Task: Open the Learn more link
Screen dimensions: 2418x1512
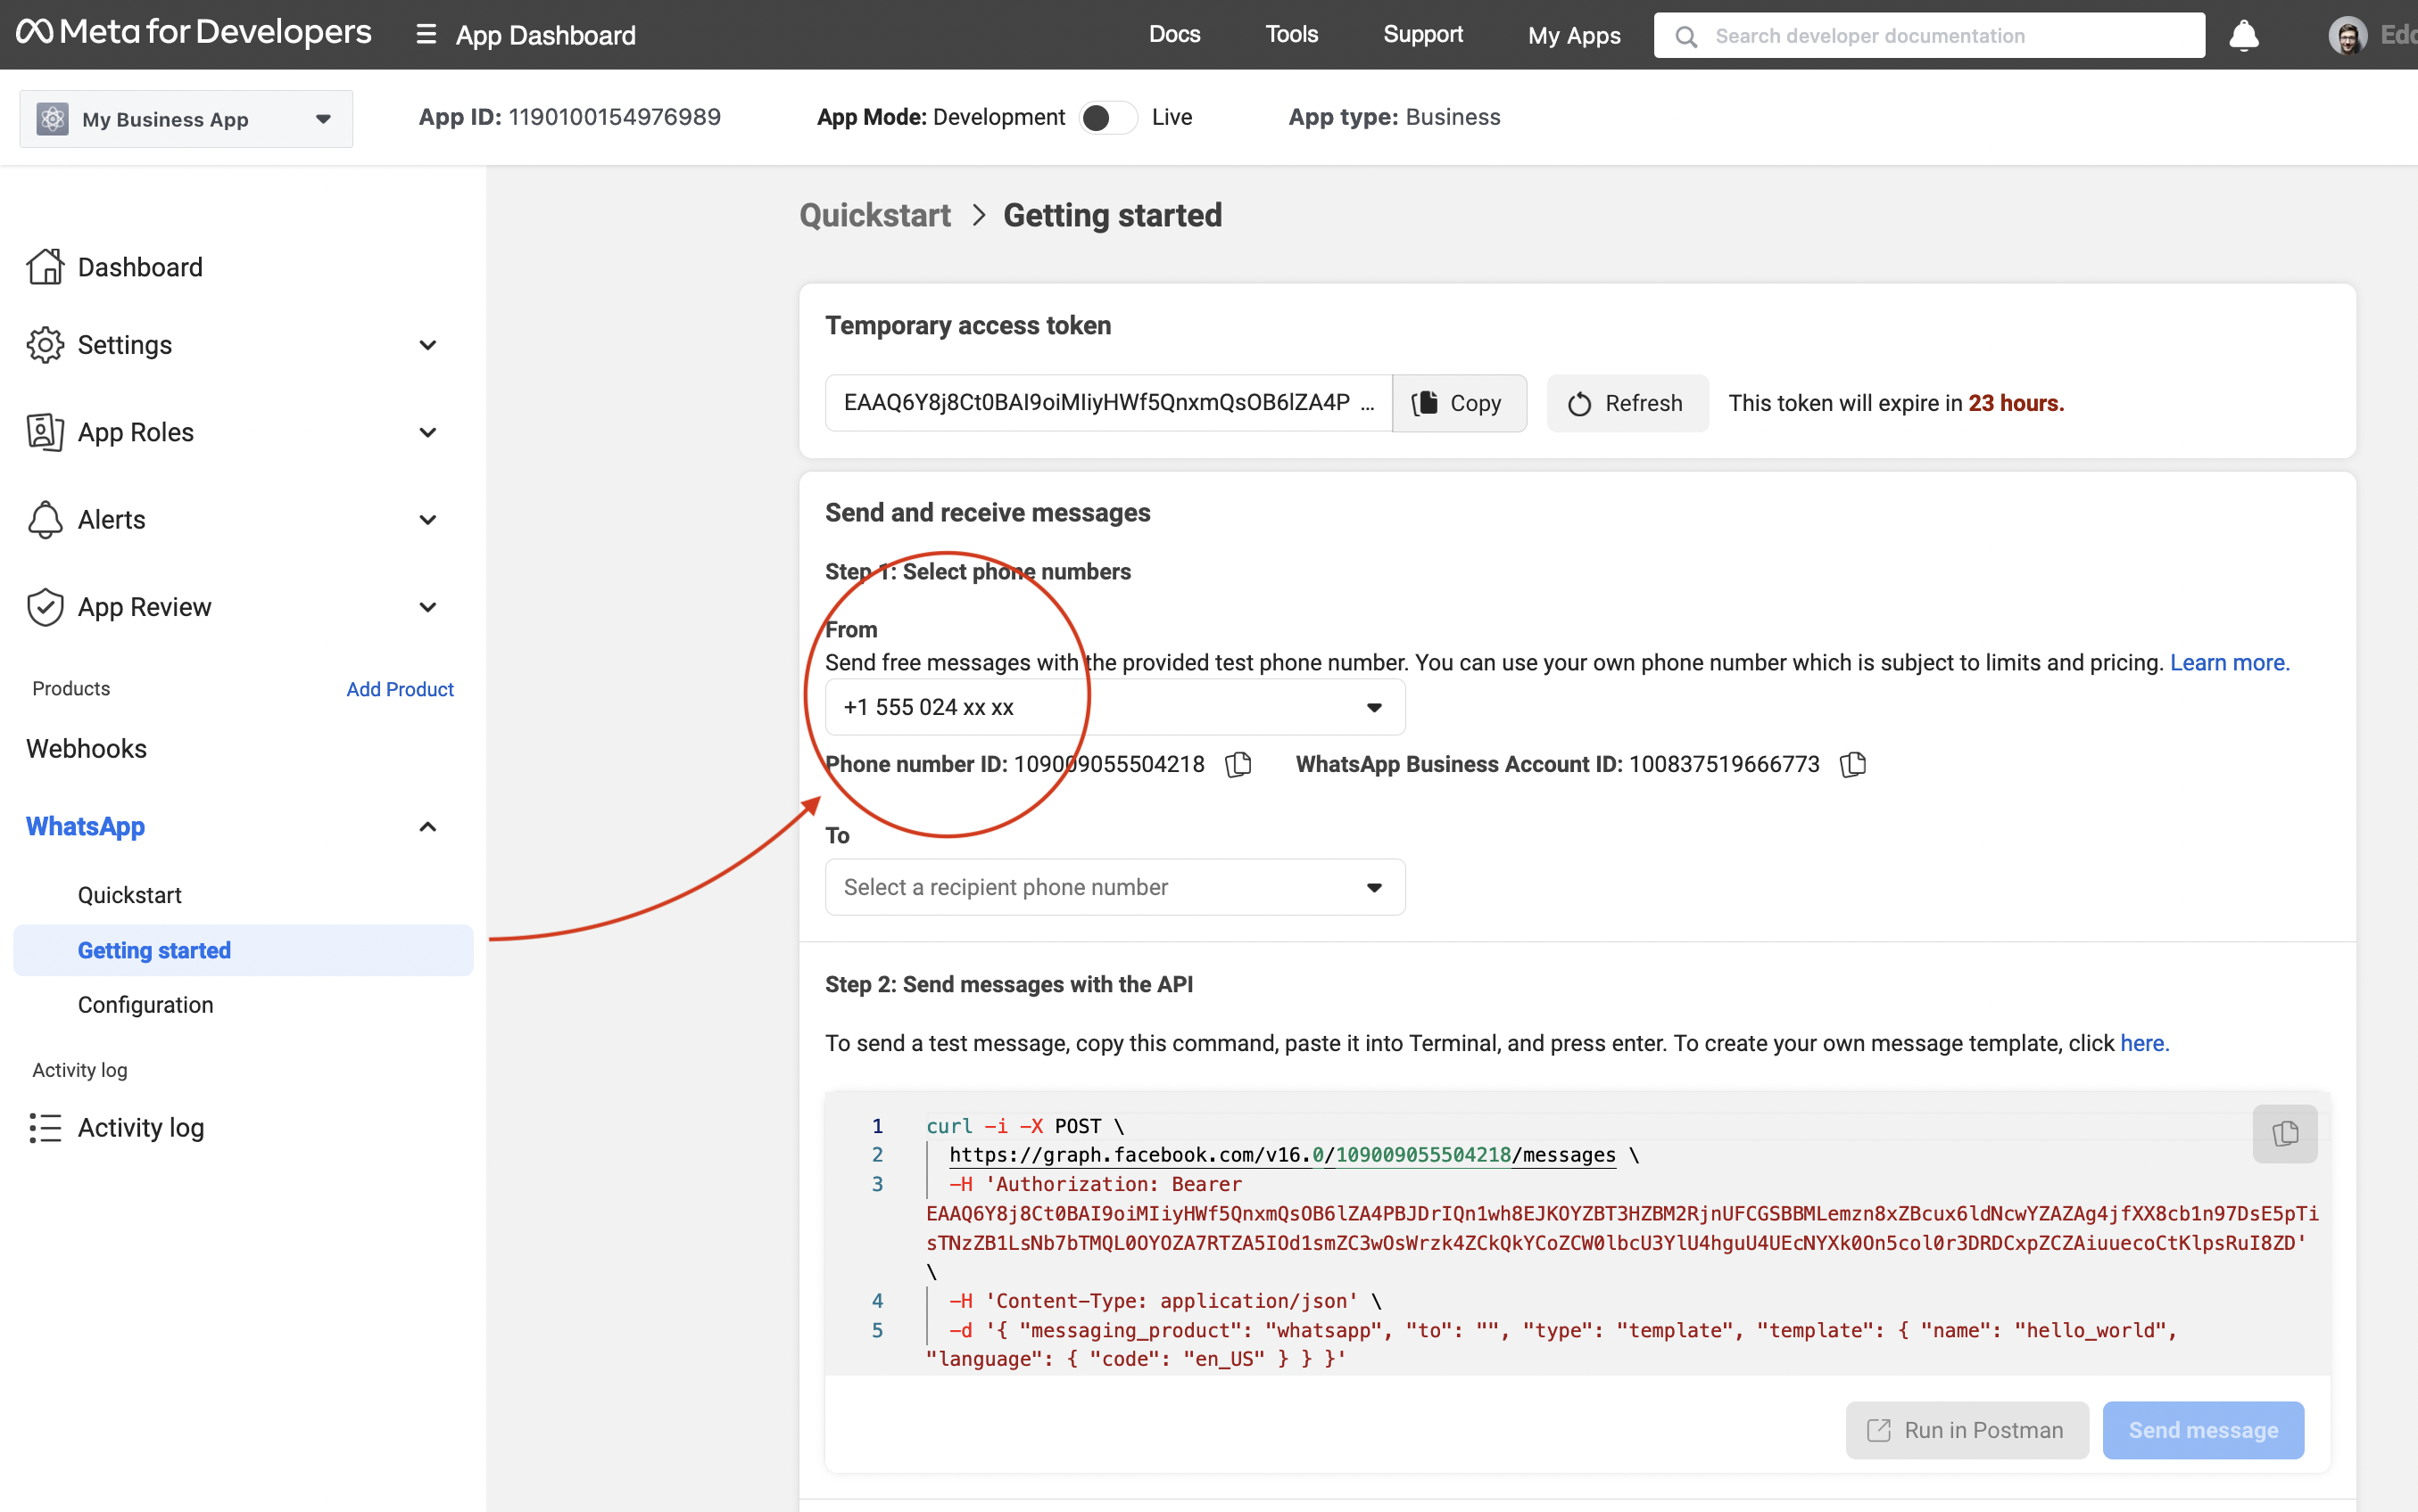Action: (x=2230, y=662)
